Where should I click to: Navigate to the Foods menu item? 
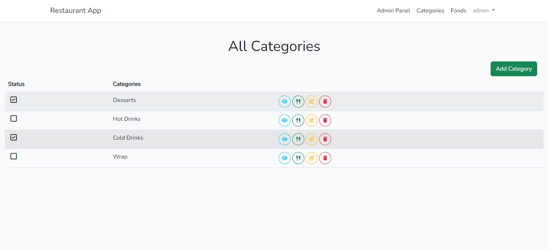click(x=458, y=10)
